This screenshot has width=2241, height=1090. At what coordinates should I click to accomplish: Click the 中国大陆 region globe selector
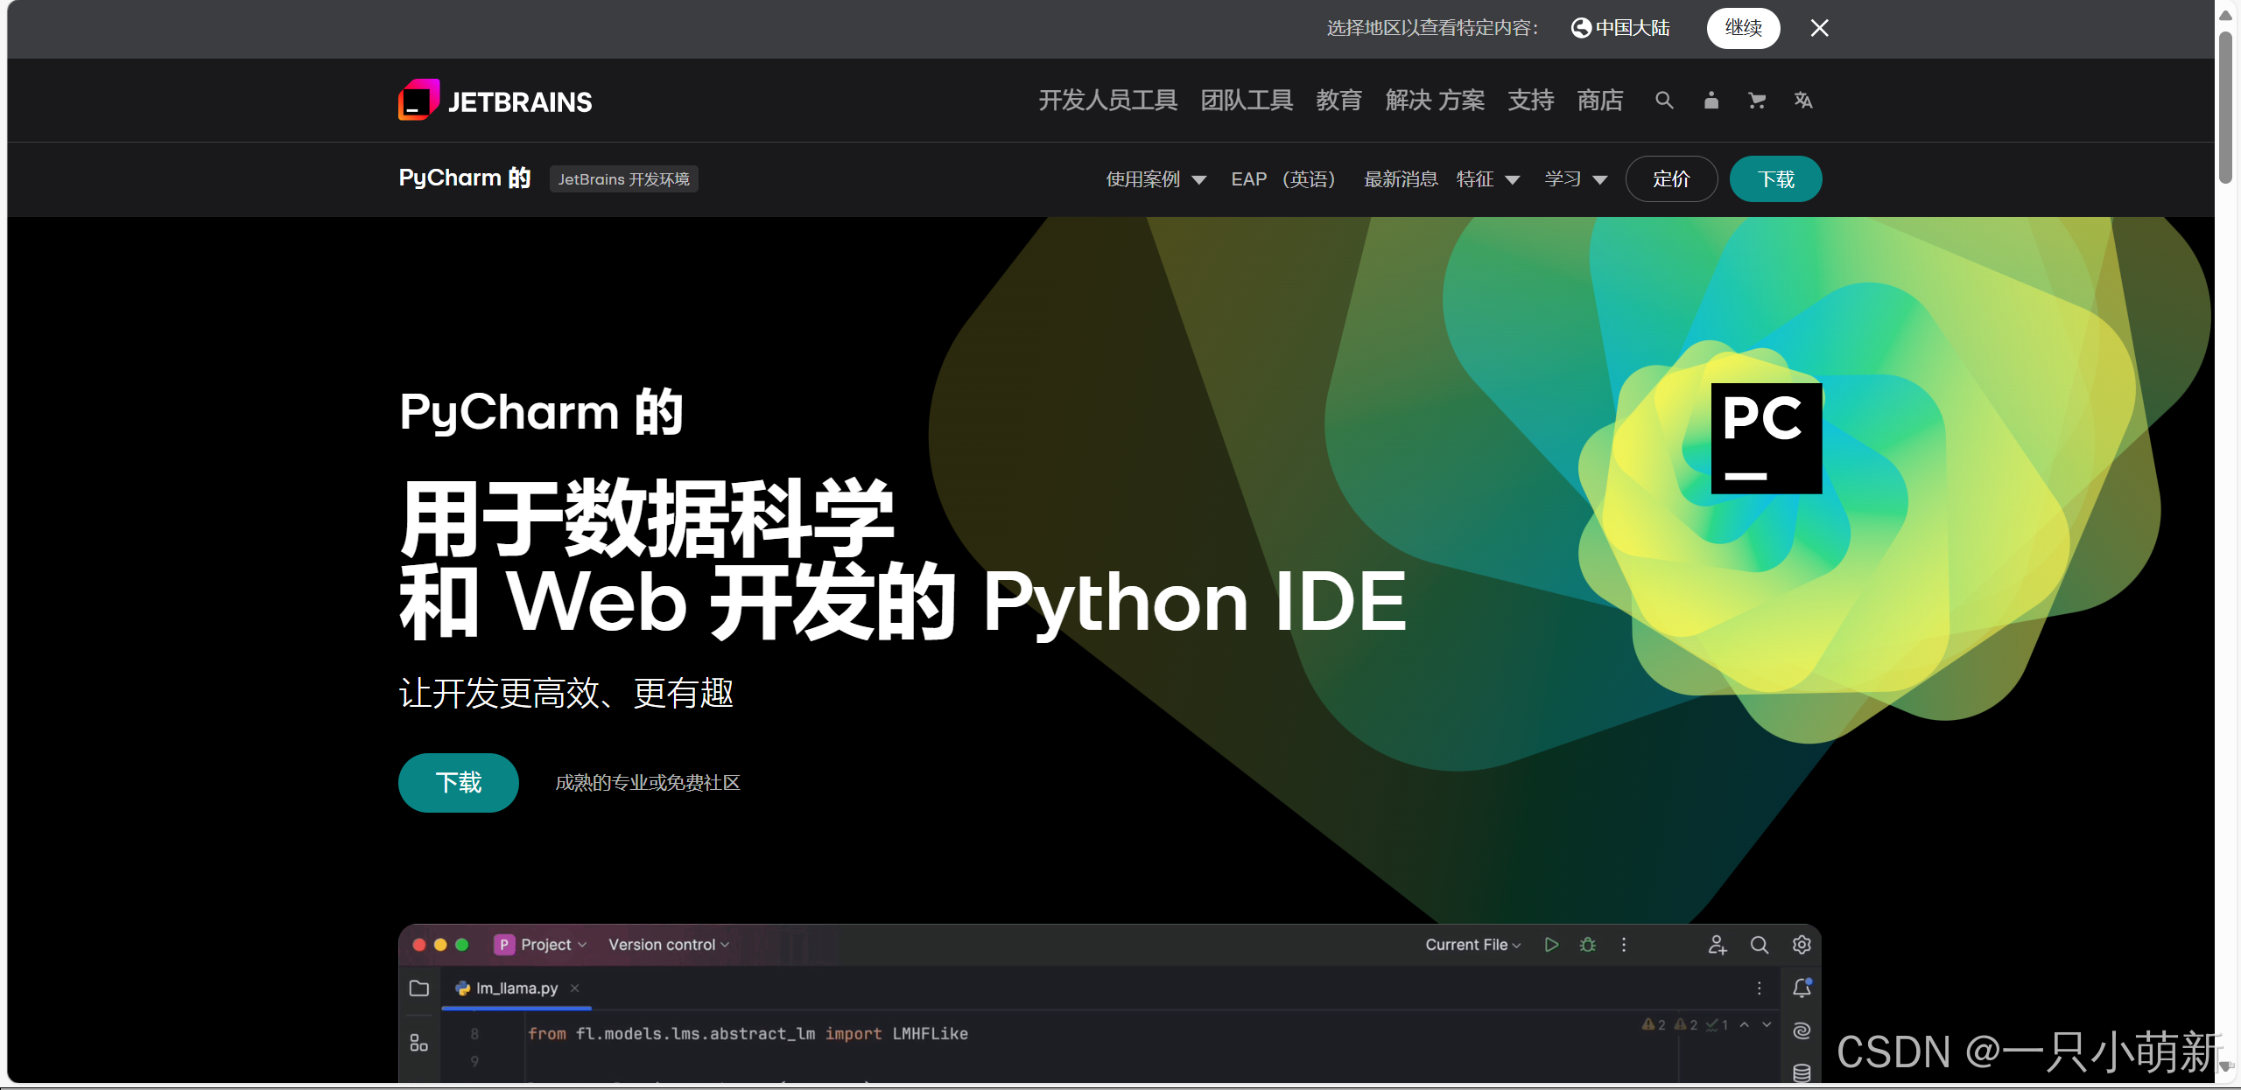click(x=1620, y=28)
